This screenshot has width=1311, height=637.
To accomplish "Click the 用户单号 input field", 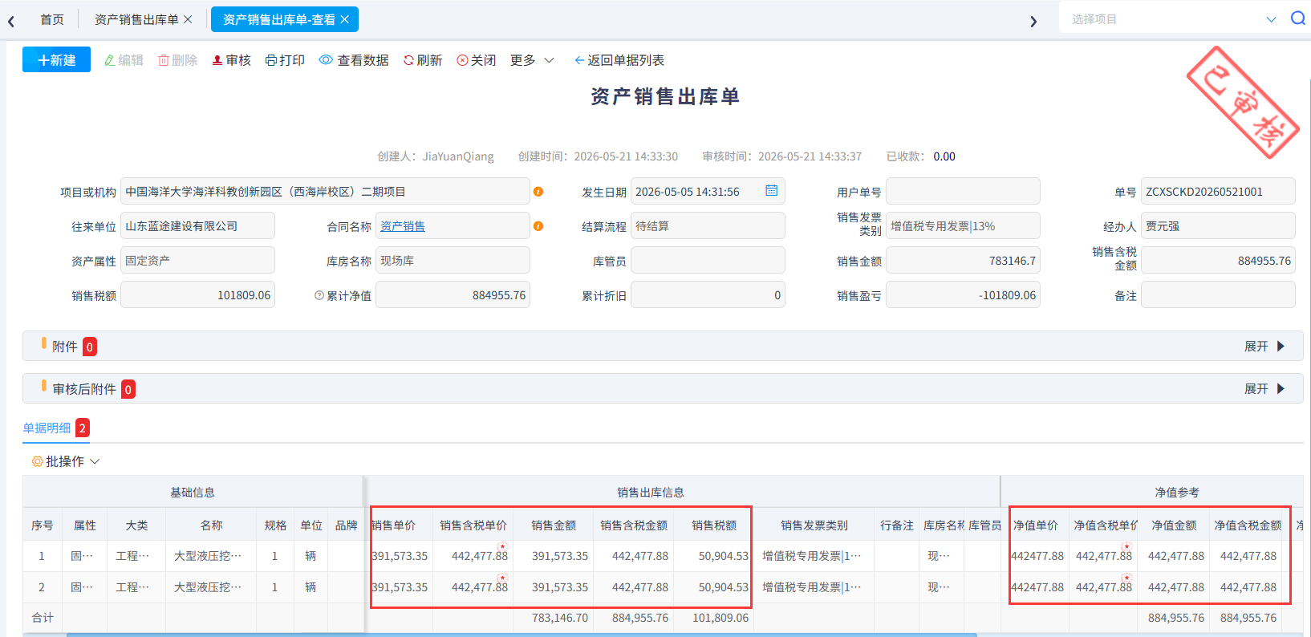I will click(963, 192).
